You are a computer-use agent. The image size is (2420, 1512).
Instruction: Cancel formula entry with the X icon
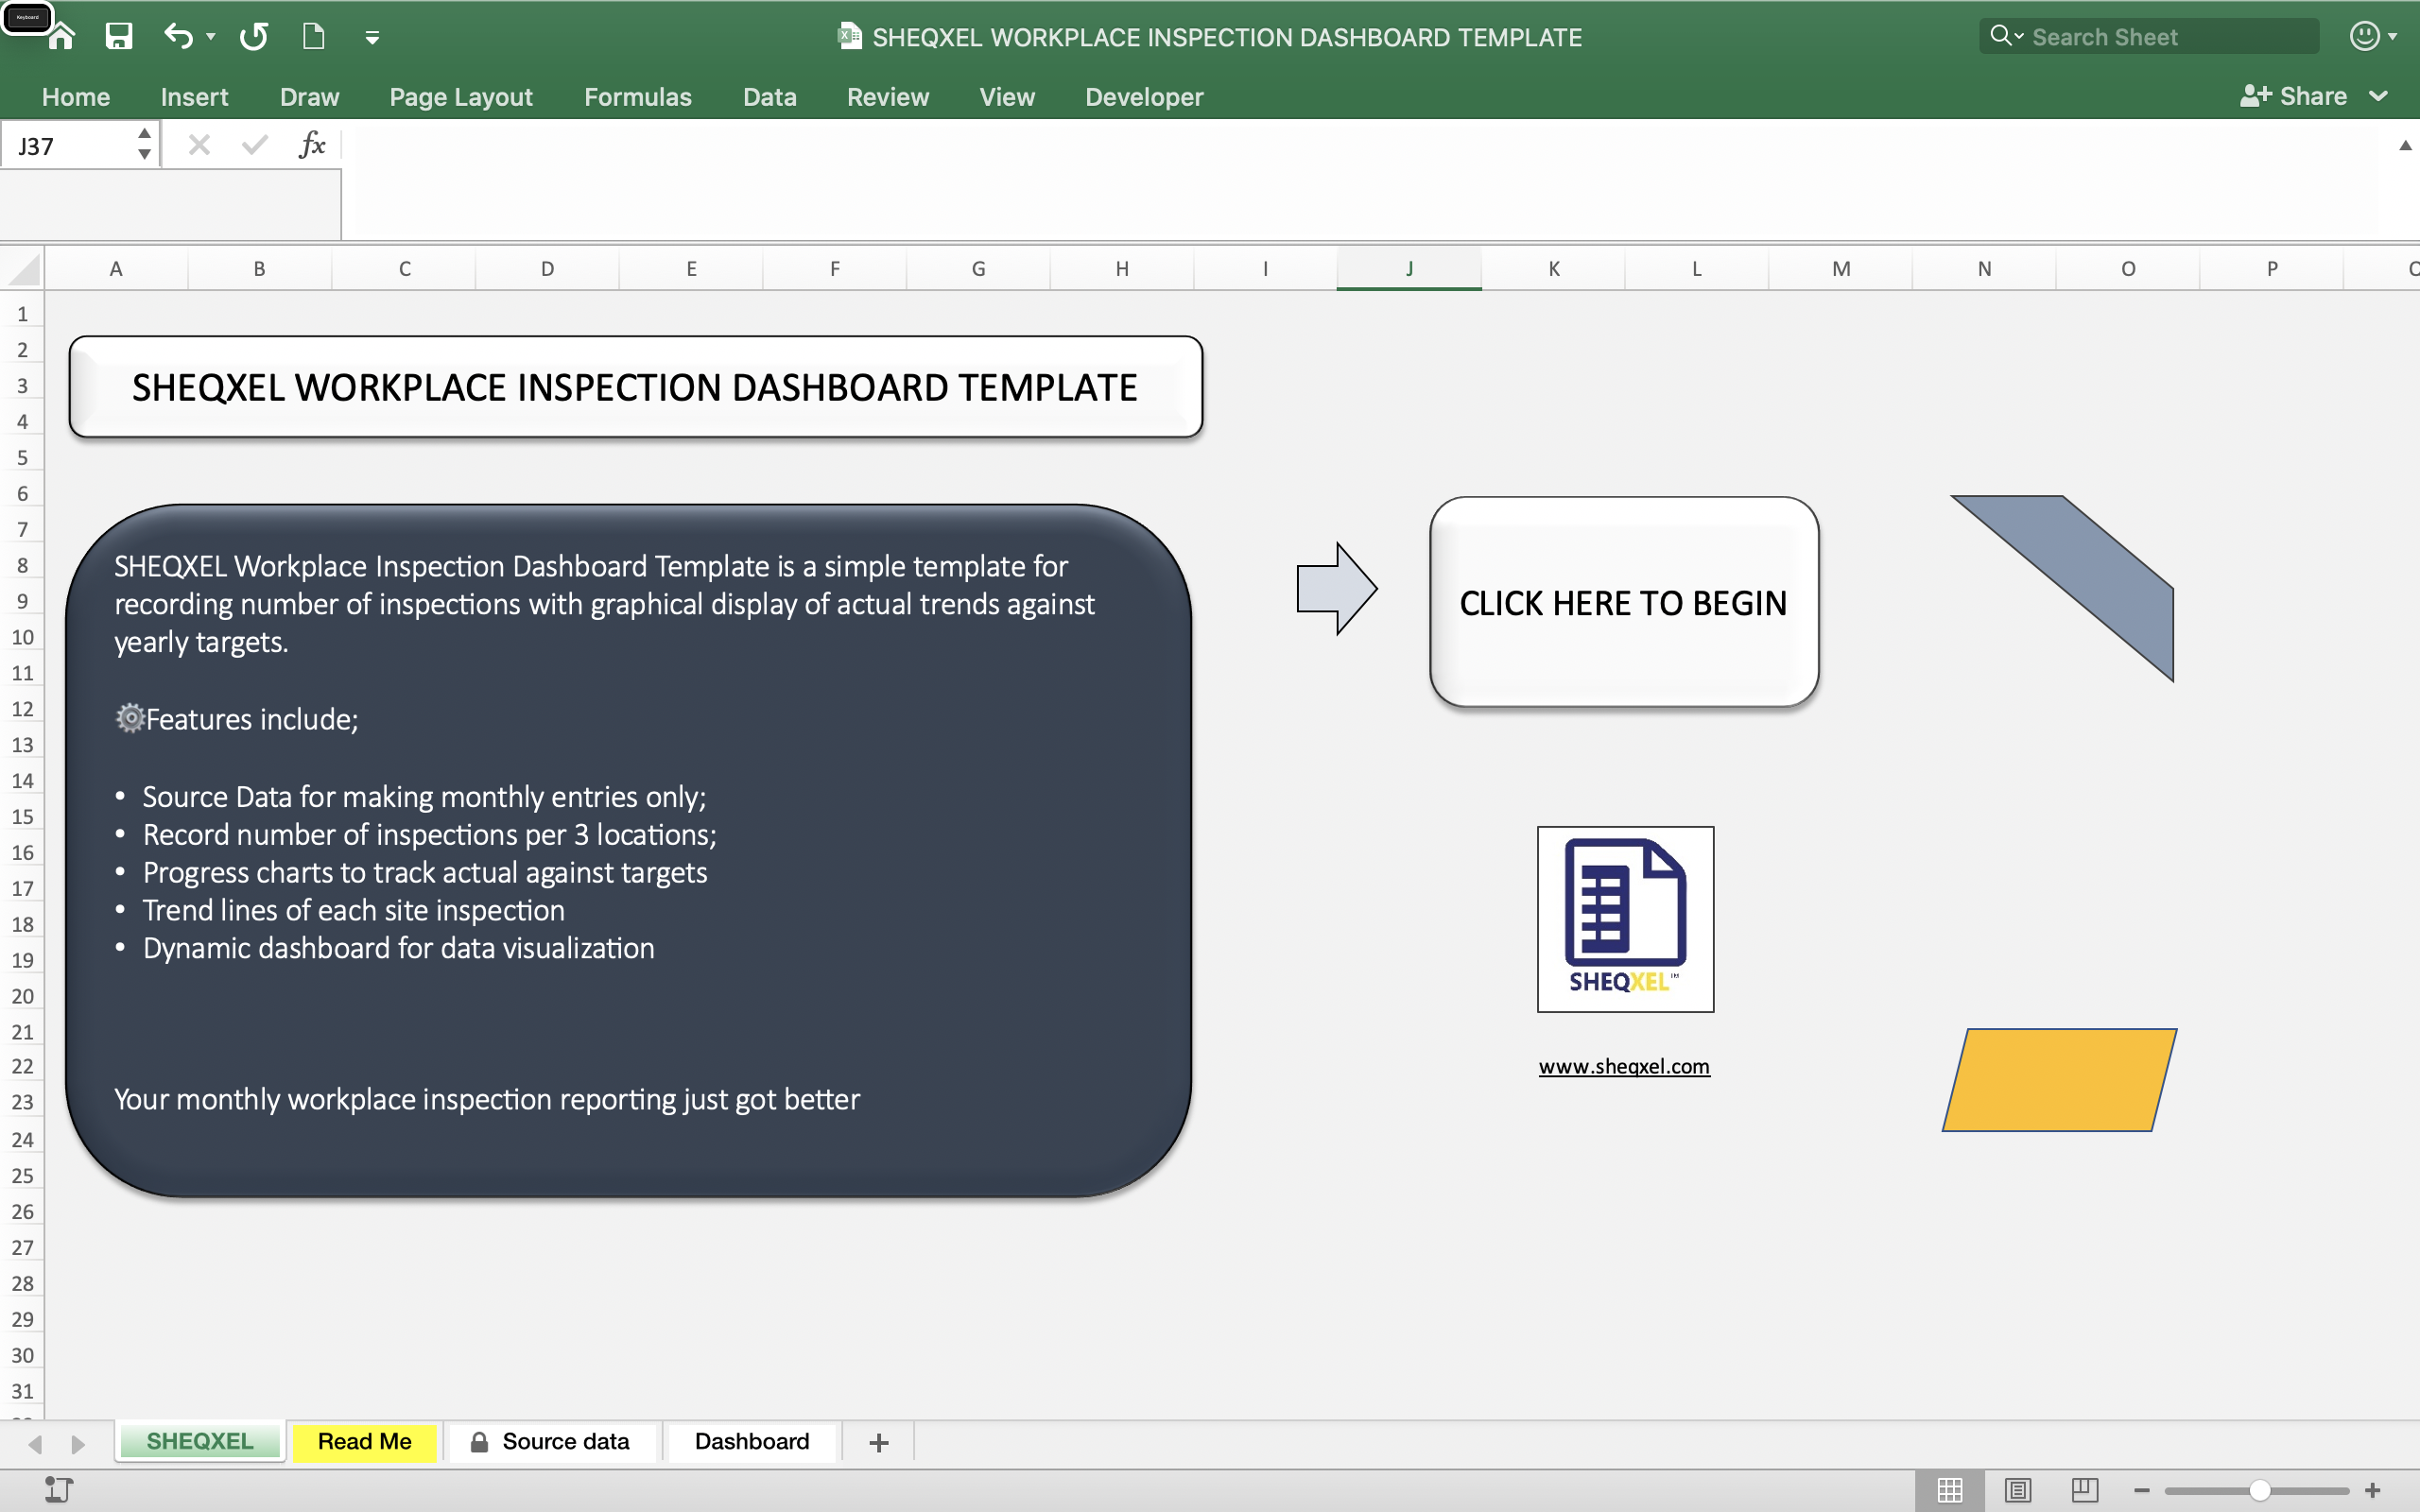tap(199, 146)
